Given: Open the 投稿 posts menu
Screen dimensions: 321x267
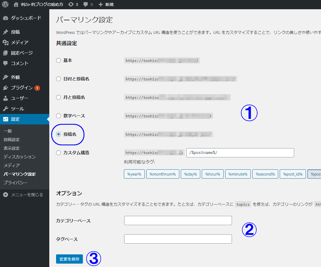Looking at the screenshot, I should point(15,32).
